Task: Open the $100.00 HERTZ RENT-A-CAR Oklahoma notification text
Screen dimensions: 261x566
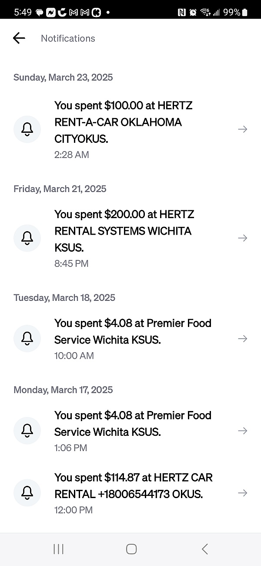Action: tap(124, 122)
